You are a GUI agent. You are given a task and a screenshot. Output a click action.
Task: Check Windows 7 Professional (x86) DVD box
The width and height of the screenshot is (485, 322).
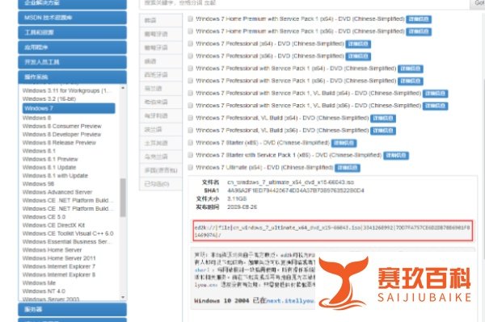point(190,56)
